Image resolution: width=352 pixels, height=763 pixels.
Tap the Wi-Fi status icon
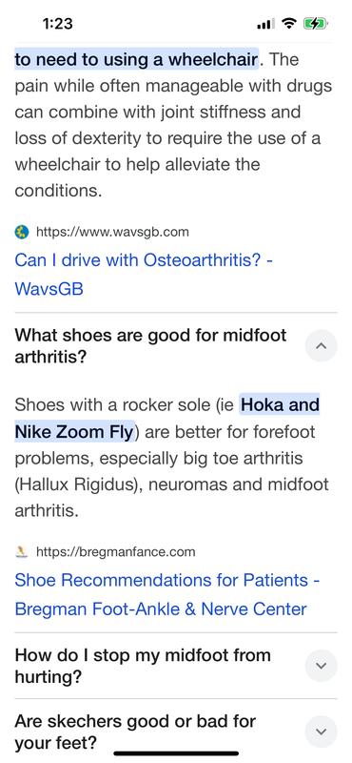[x=290, y=23]
